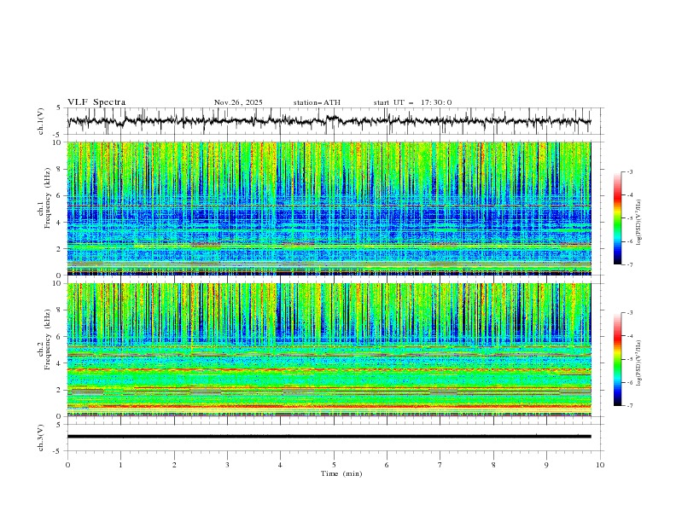Image resolution: width=676 pixels, height=522 pixels.
Task: Click the ch.2 PSD color bar
Action: tap(617, 359)
